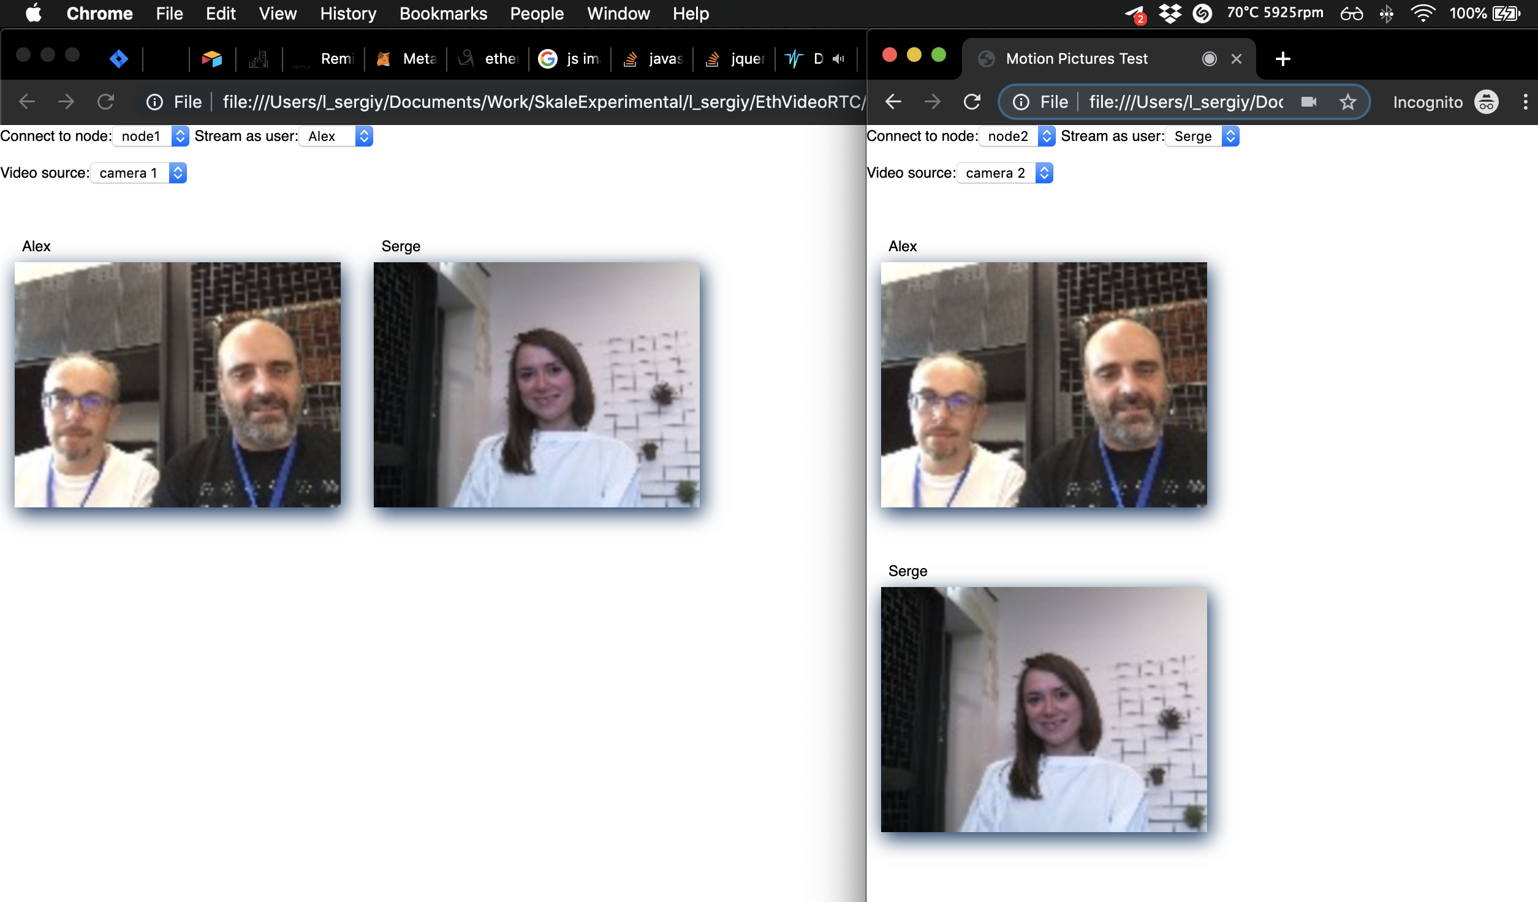The image size is (1538, 902).
Task: Switch to the MetaMask tab
Action: point(407,59)
